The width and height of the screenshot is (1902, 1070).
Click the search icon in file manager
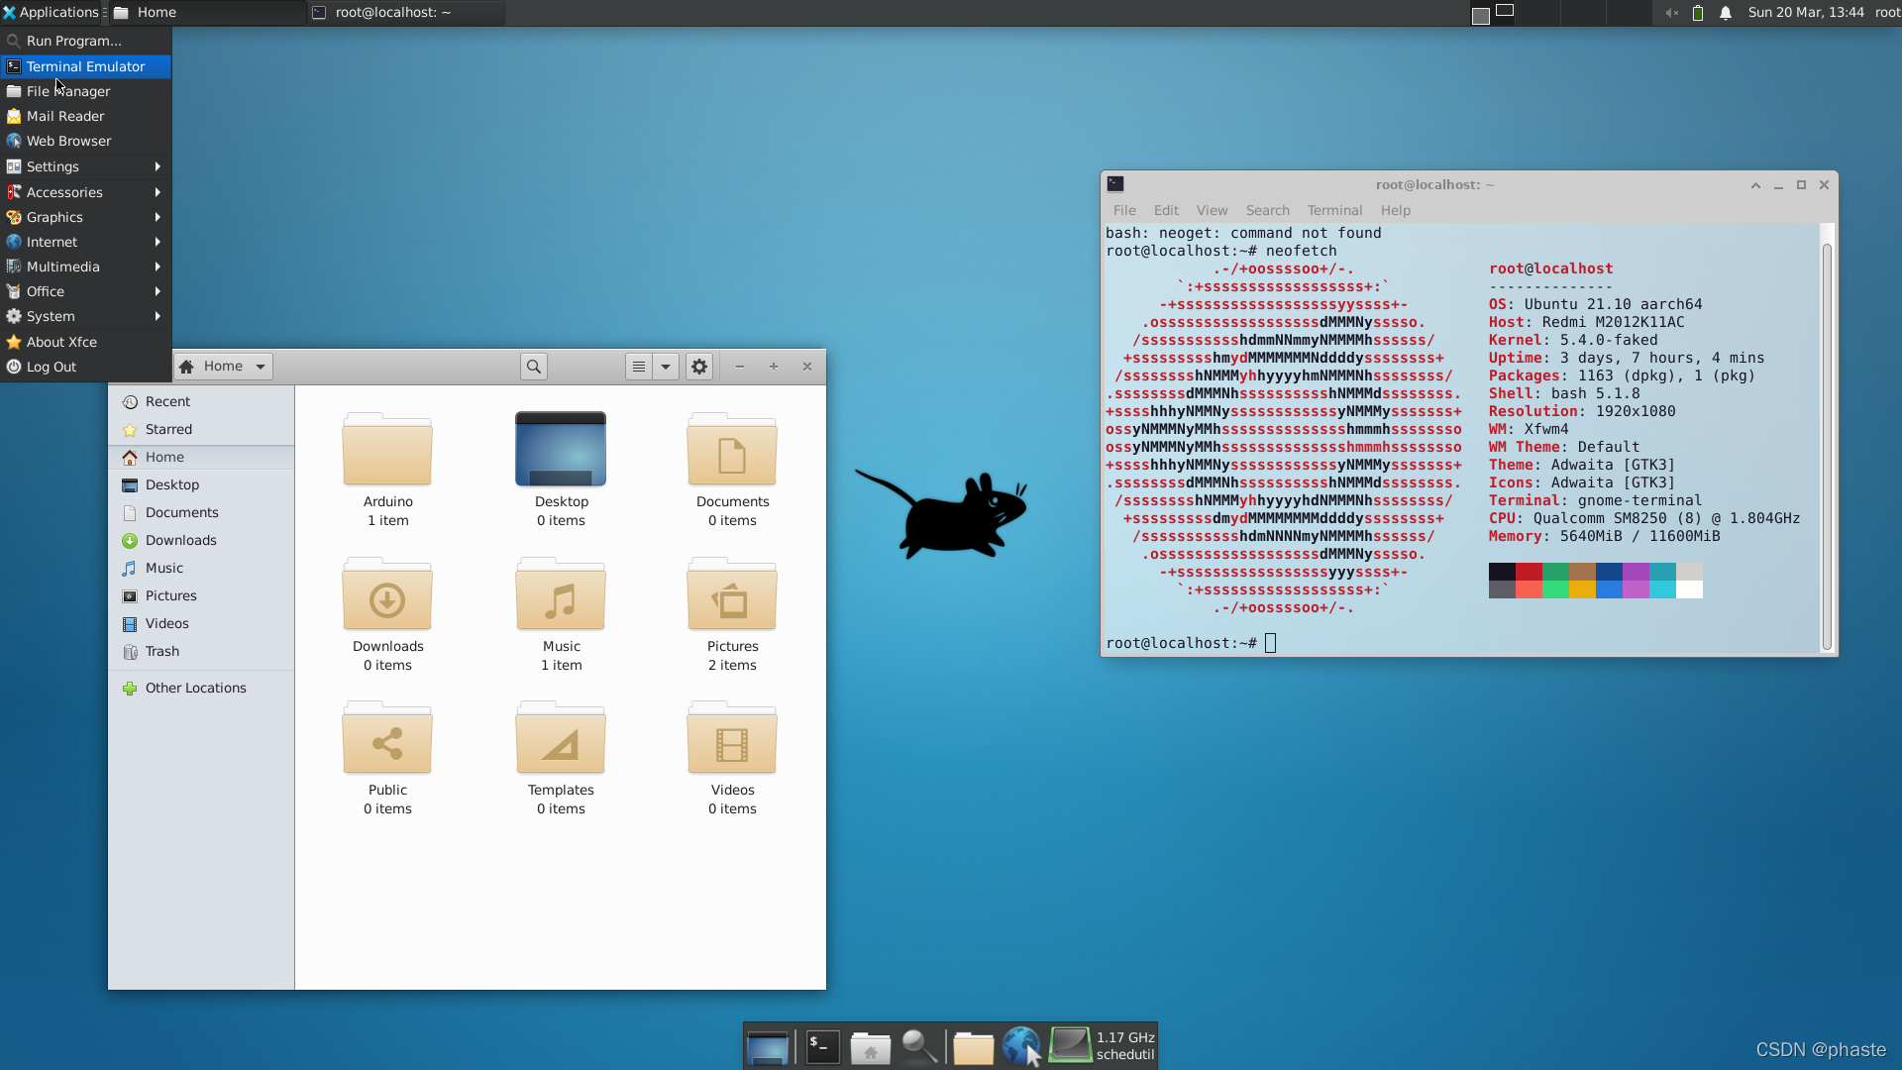(534, 367)
